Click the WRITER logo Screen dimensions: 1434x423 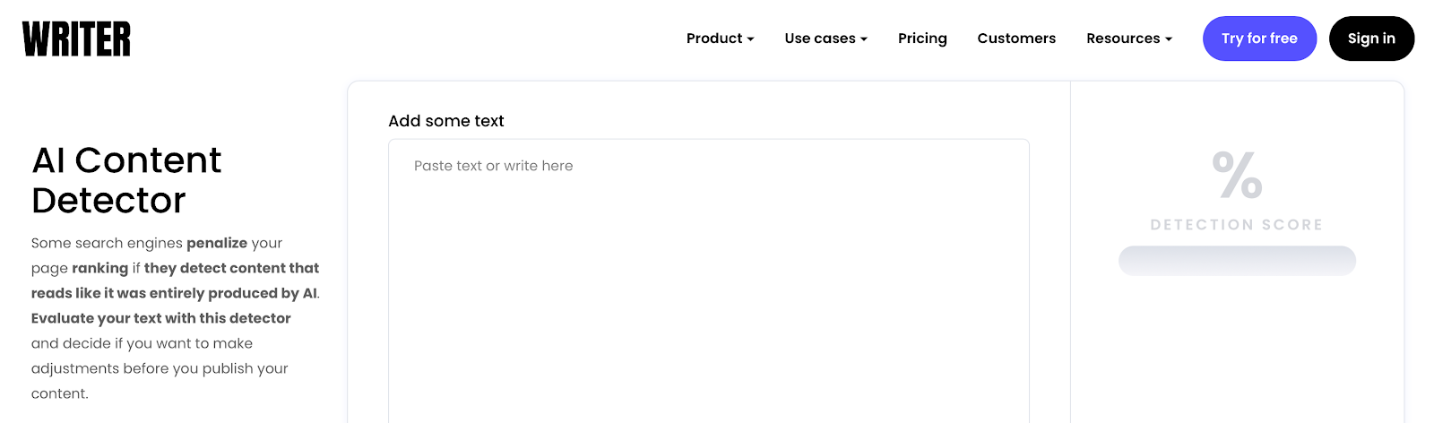(x=76, y=39)
